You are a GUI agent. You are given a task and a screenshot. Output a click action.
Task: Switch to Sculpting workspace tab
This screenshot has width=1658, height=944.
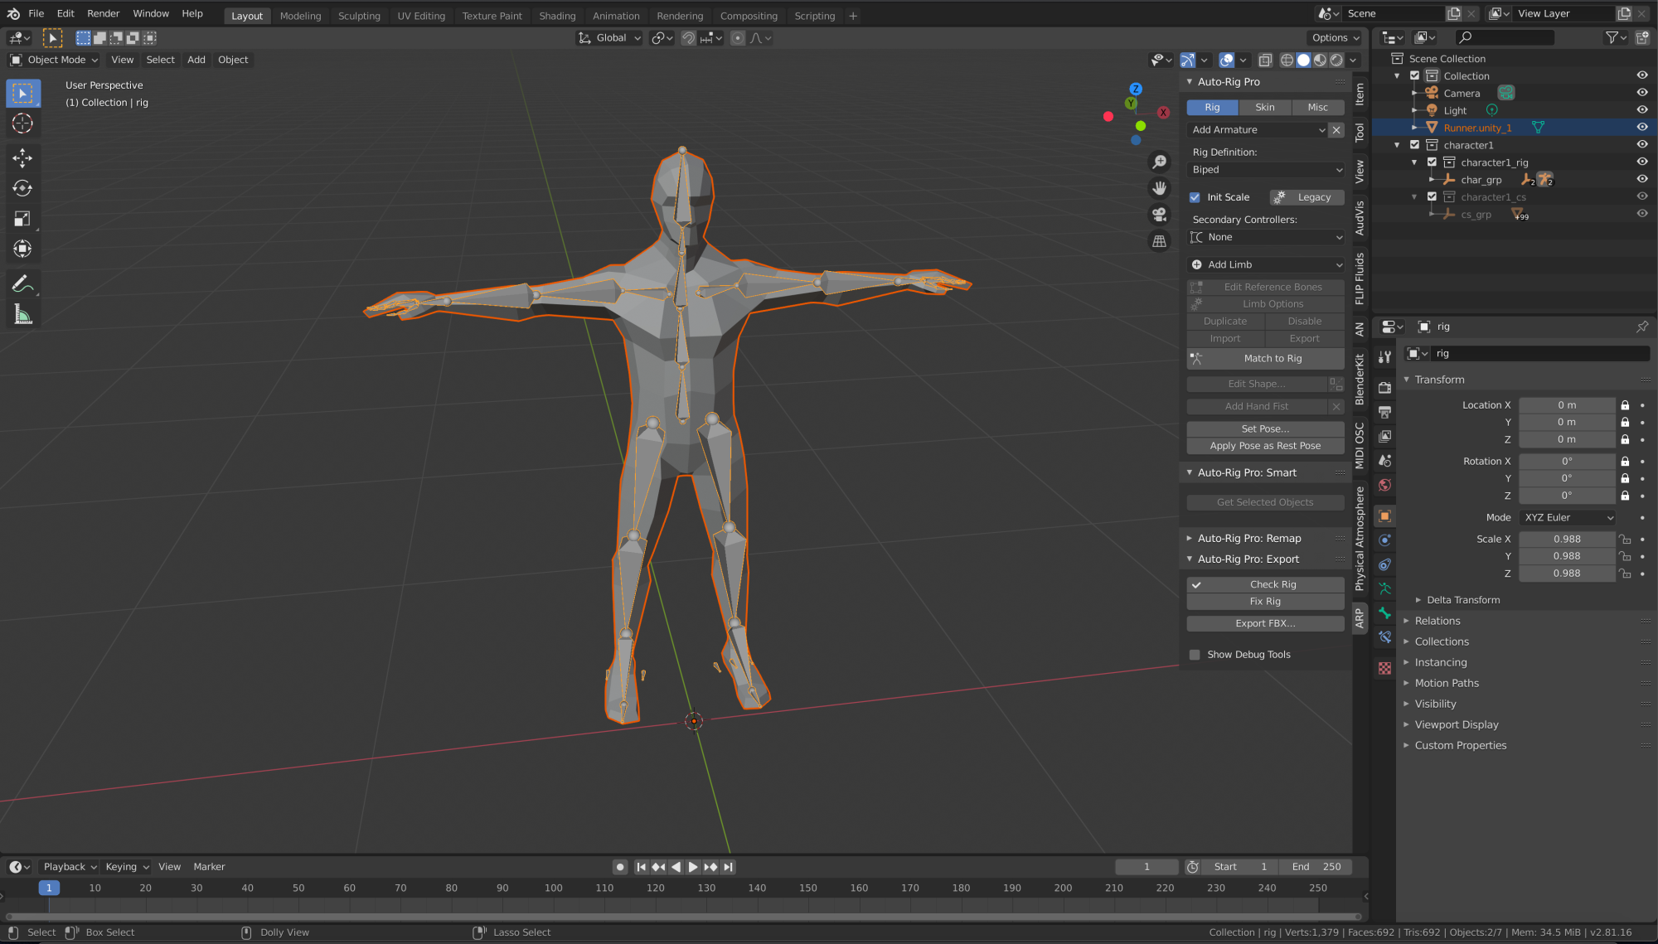point(359,16)
